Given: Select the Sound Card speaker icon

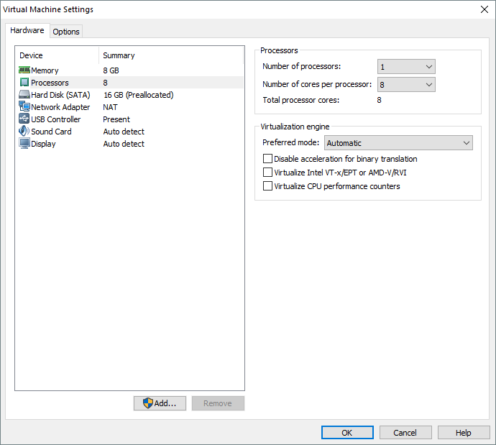Looking at the screenshot, I should coord(24,132).
